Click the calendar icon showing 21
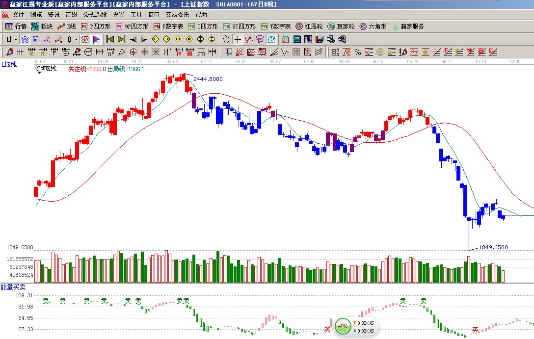 click(x=285, y=39)
